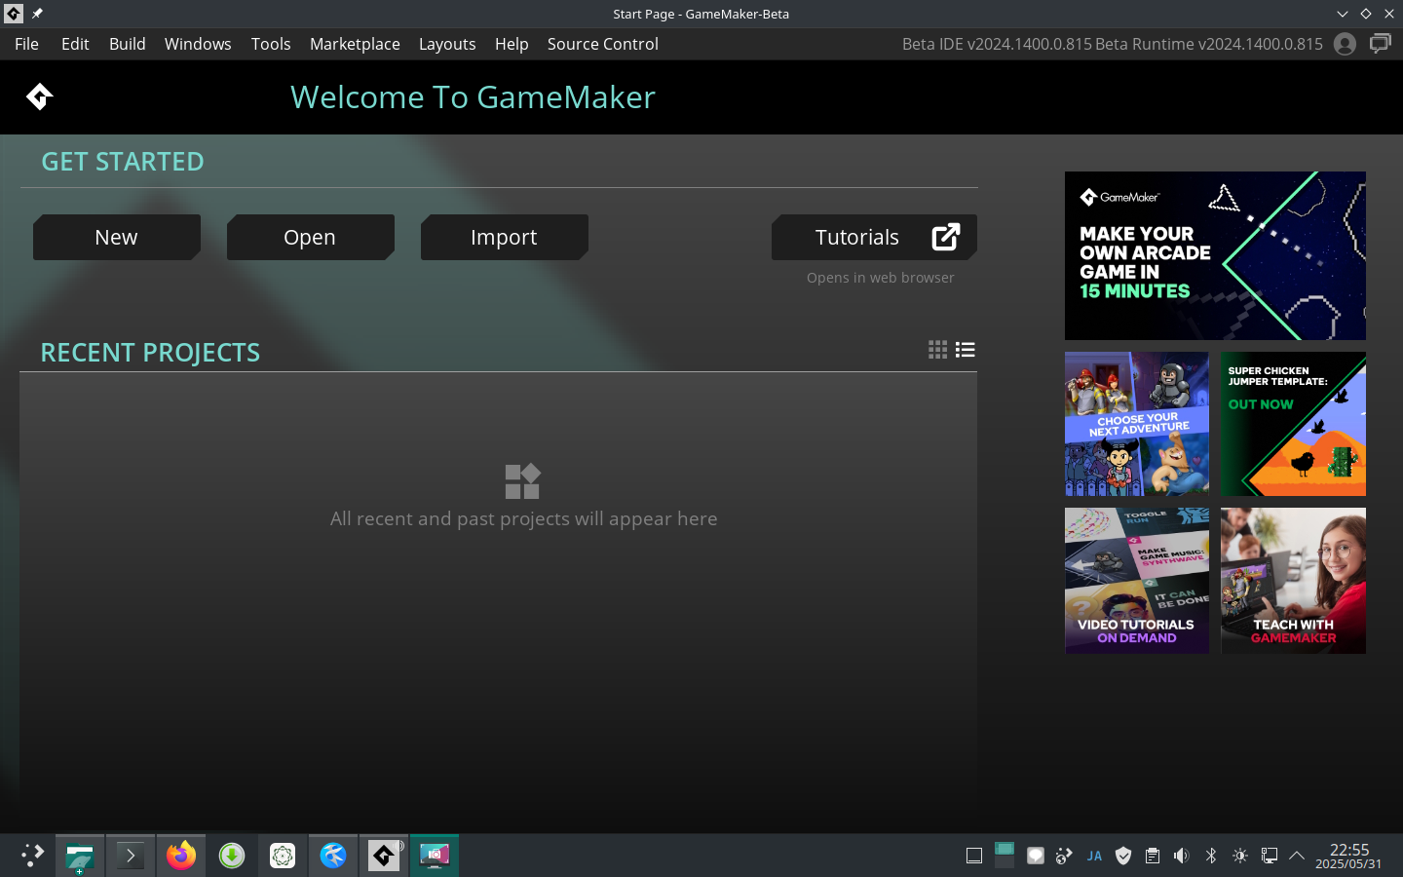Click the GameMaker icon in taskbar
This screenshot has height=877, width=1403.
384,856
